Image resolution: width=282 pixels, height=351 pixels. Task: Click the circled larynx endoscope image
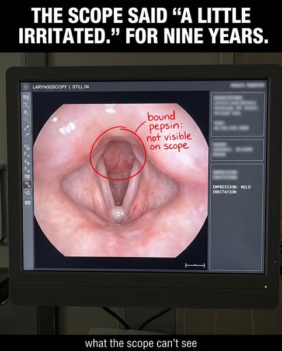pos(118,153)
